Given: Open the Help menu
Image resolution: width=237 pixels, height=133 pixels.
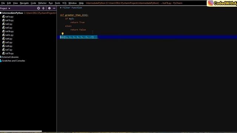Looking at the screenshot, I should (x=81, y=3).
